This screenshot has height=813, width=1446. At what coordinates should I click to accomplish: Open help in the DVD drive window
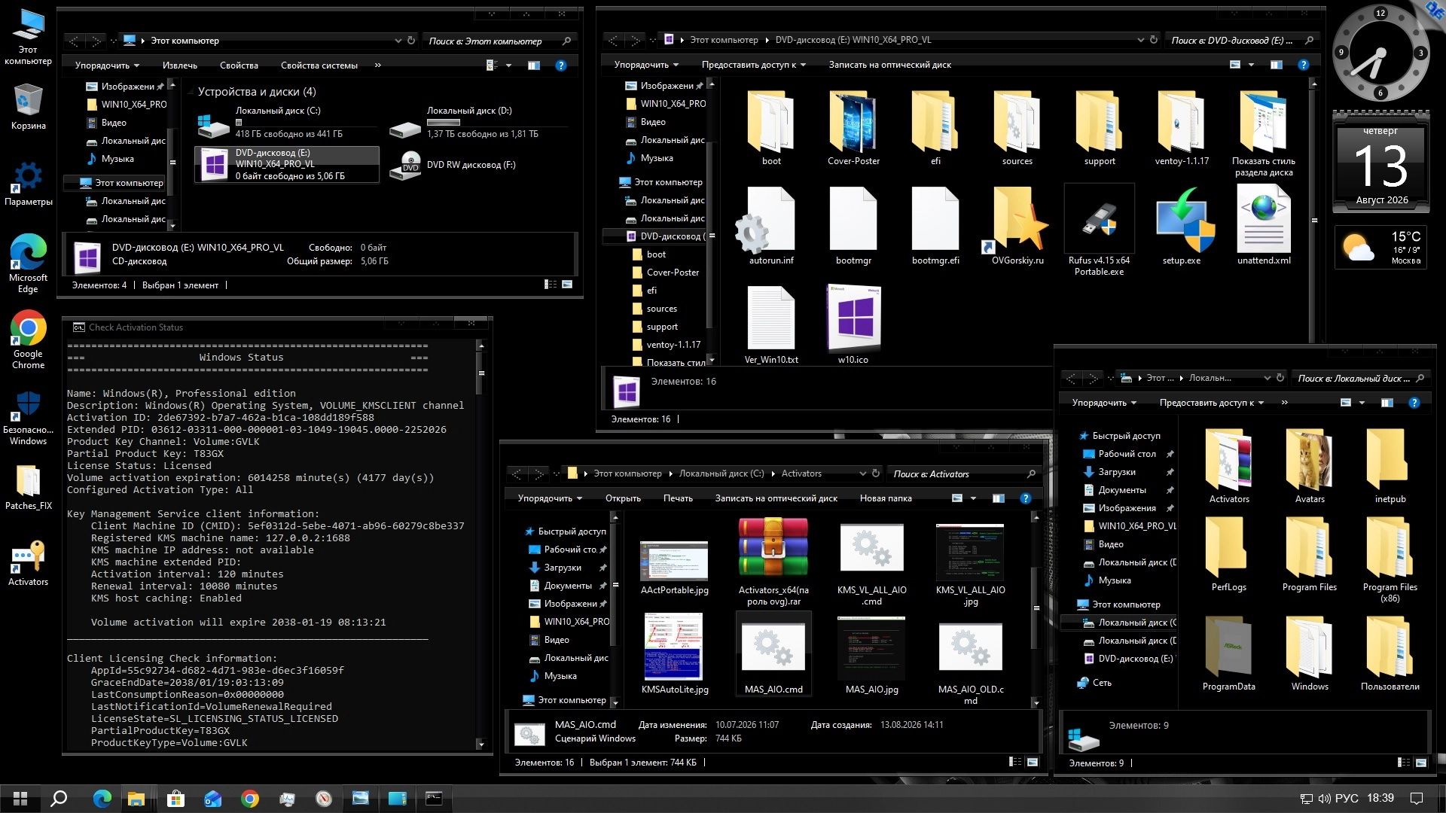[x=1303, y=65]
